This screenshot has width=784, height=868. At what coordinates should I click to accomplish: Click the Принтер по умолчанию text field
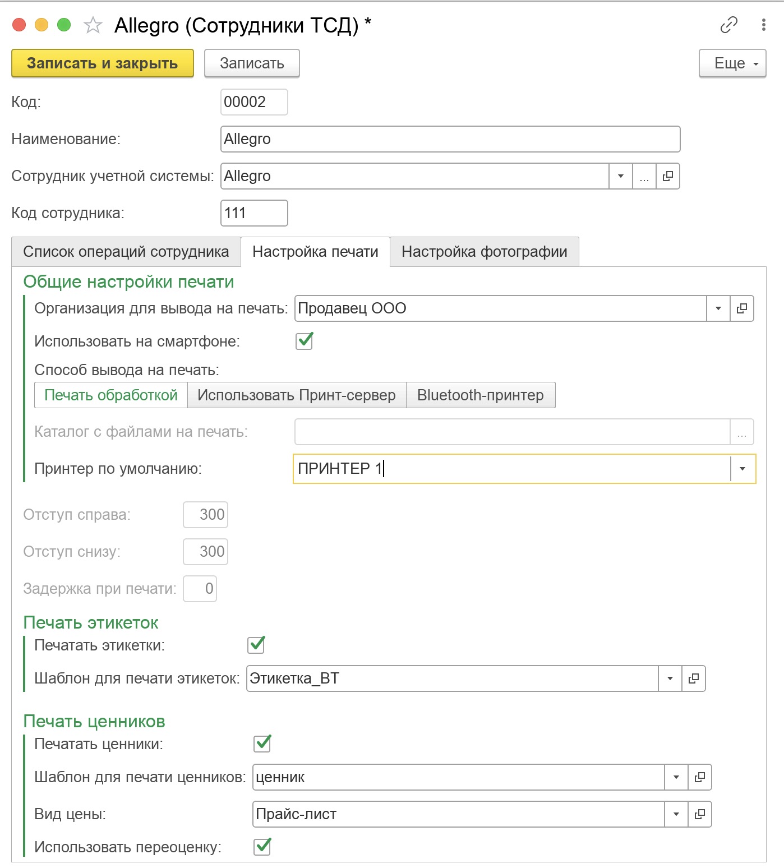pos(512,469)
